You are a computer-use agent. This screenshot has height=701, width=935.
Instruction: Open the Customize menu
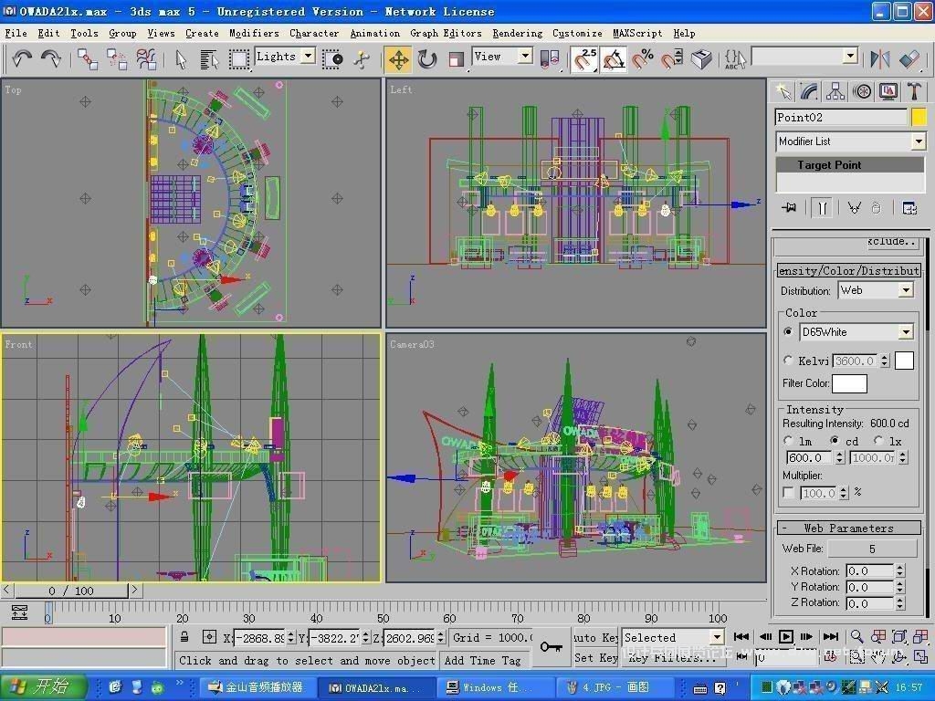click(x=577, y=34)
